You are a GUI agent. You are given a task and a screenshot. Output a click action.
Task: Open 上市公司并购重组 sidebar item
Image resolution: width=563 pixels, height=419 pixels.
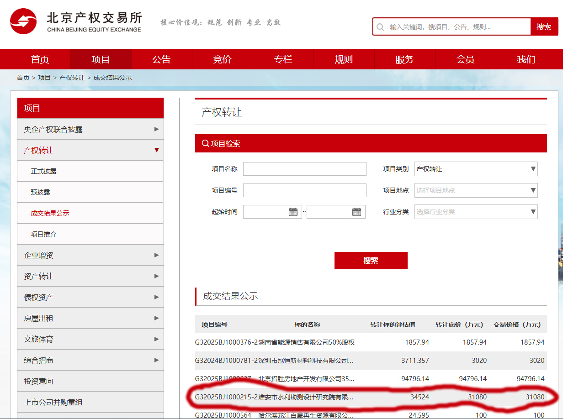coord(90,402)
